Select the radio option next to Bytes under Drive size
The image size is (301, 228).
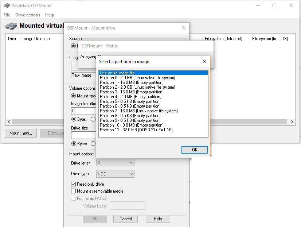pyautogui.click(x=93, y=144)
